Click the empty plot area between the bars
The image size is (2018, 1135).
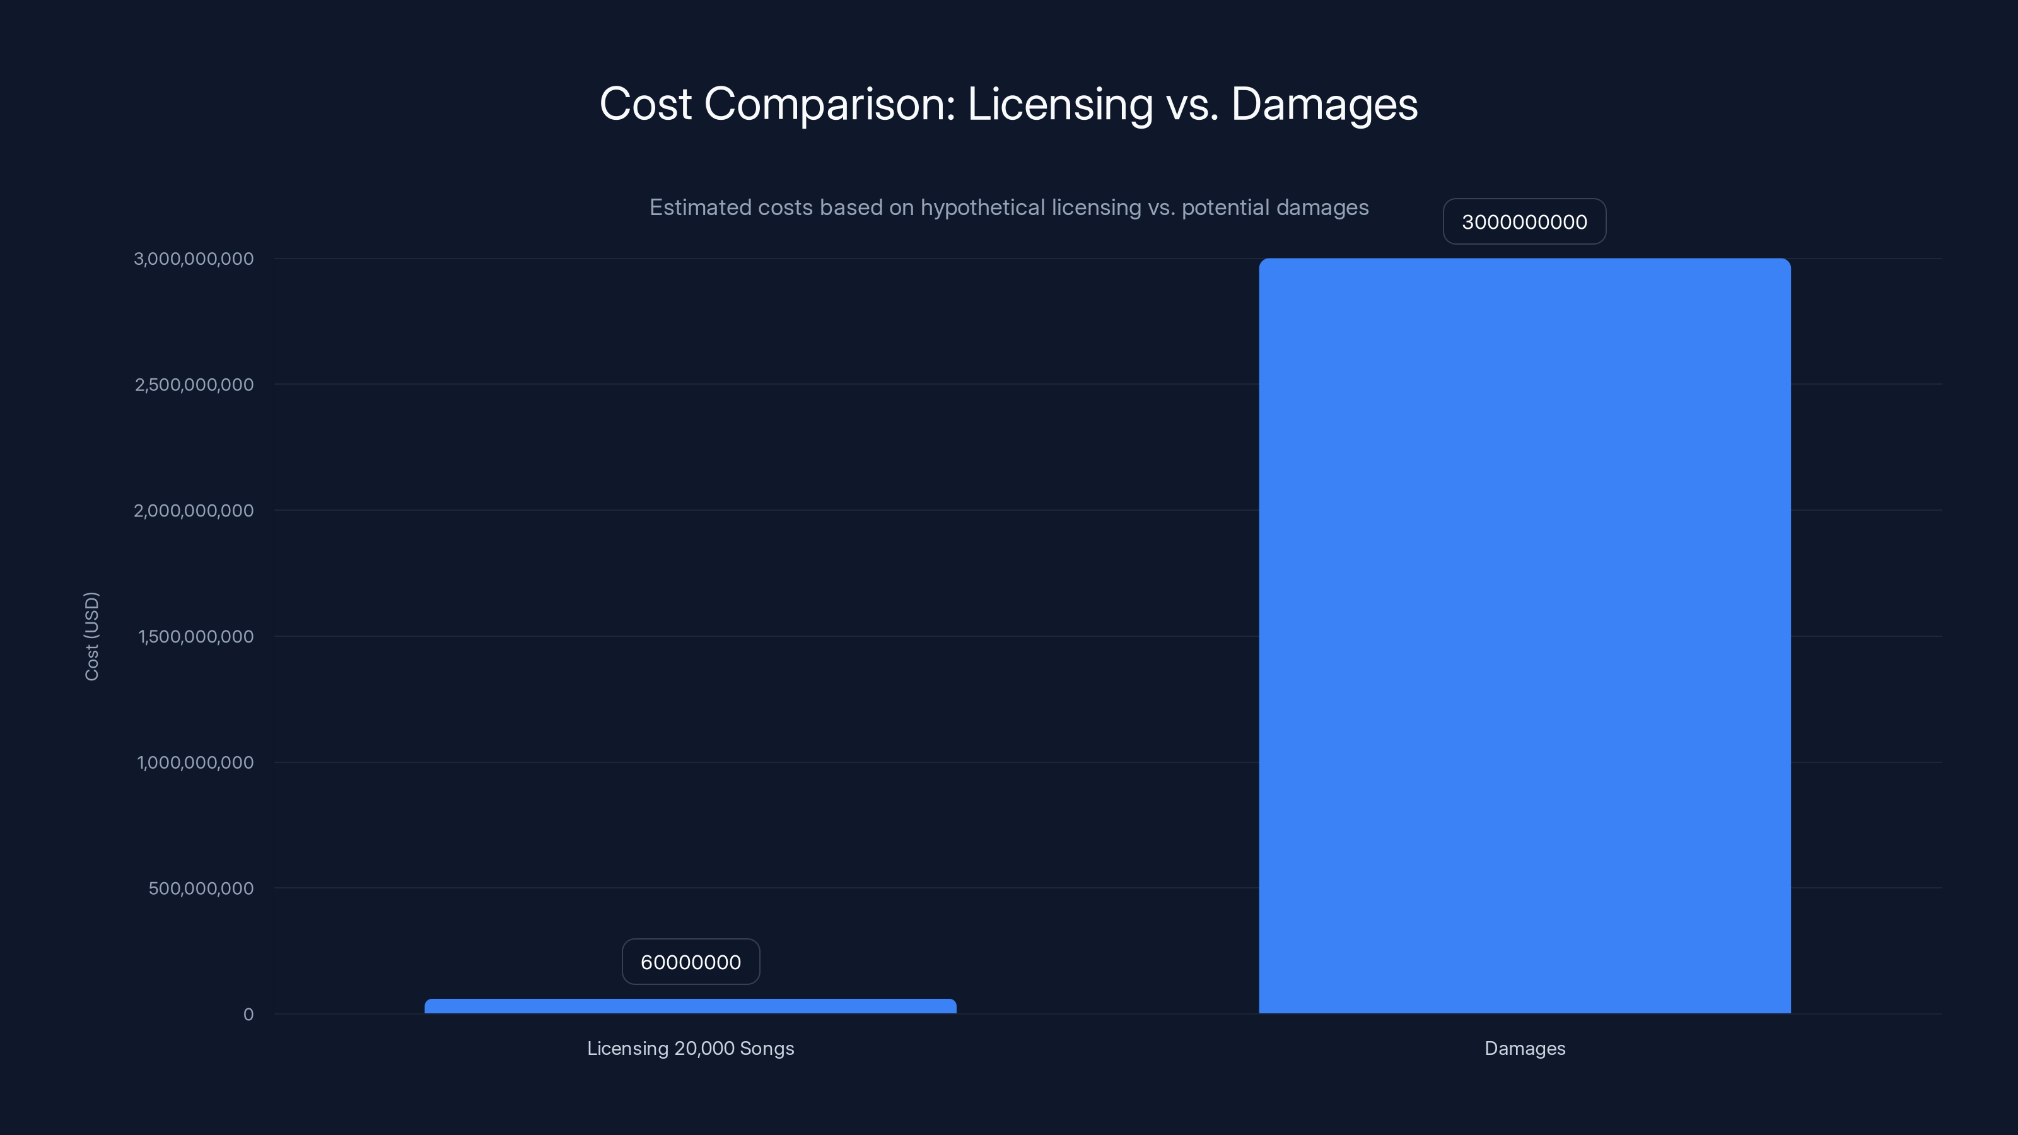1097,627
